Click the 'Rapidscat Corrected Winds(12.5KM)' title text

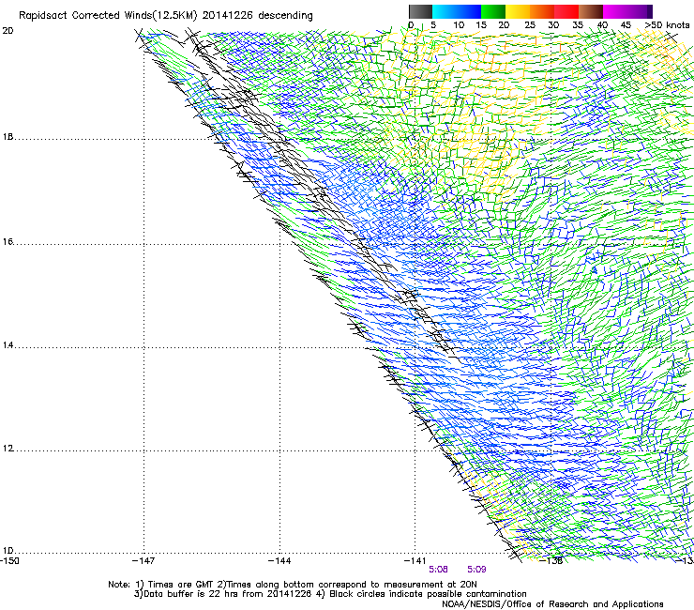108,16
